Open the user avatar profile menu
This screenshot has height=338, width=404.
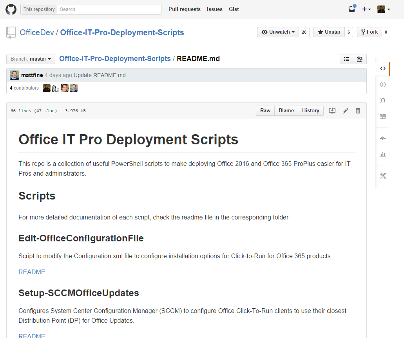pos(384,9)
